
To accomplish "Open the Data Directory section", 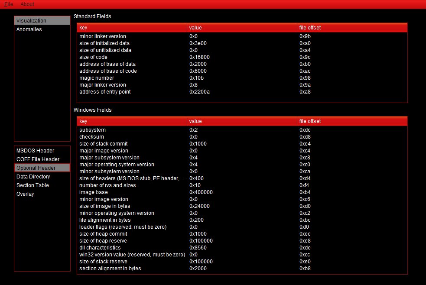I will [x=42, y=177].
